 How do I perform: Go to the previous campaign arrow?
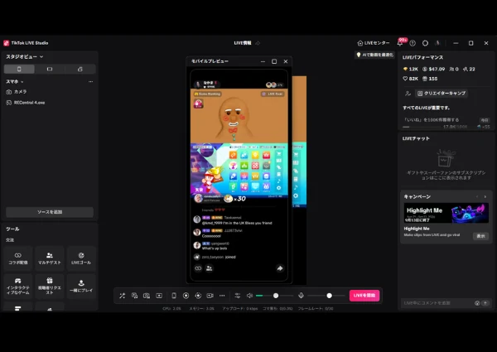pyautogui.click(x=477, y=197)
